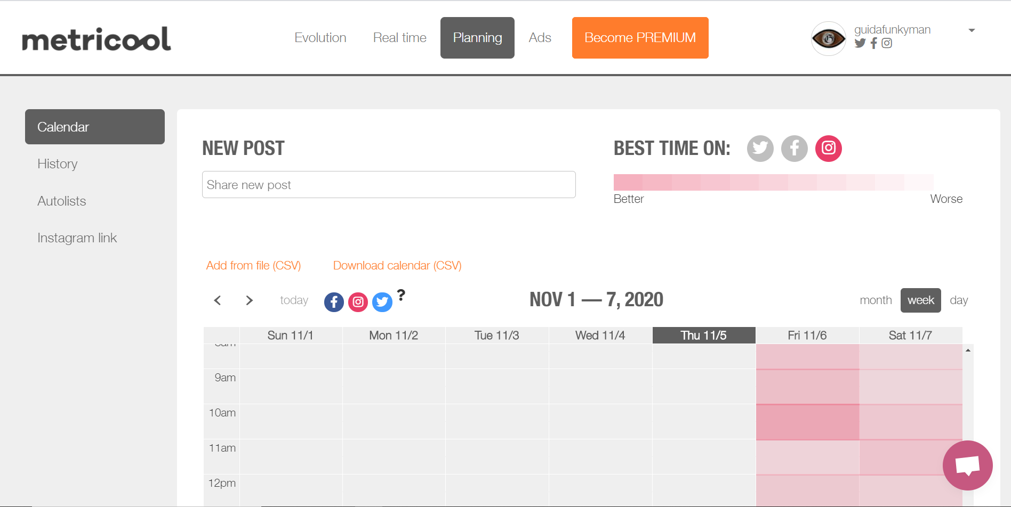The height and width of the screenshot is (507, 1011).
Task: Click the 10am time label
Action: pyautogui.click(x=222, y=413)
